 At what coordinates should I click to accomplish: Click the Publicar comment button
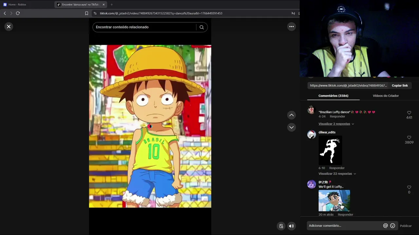(406, 226)
